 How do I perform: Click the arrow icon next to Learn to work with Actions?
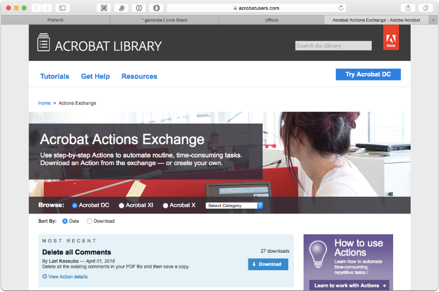[384, 285]
